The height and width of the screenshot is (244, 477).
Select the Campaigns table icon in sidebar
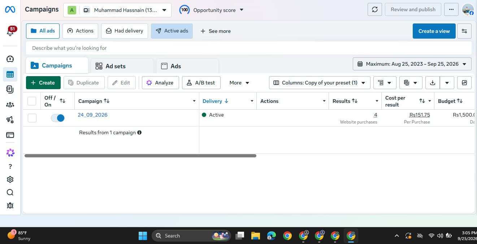tap(10, 75)
